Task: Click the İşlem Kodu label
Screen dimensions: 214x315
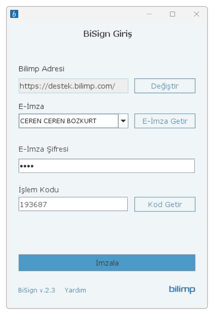Action: [x=39, y=189]
